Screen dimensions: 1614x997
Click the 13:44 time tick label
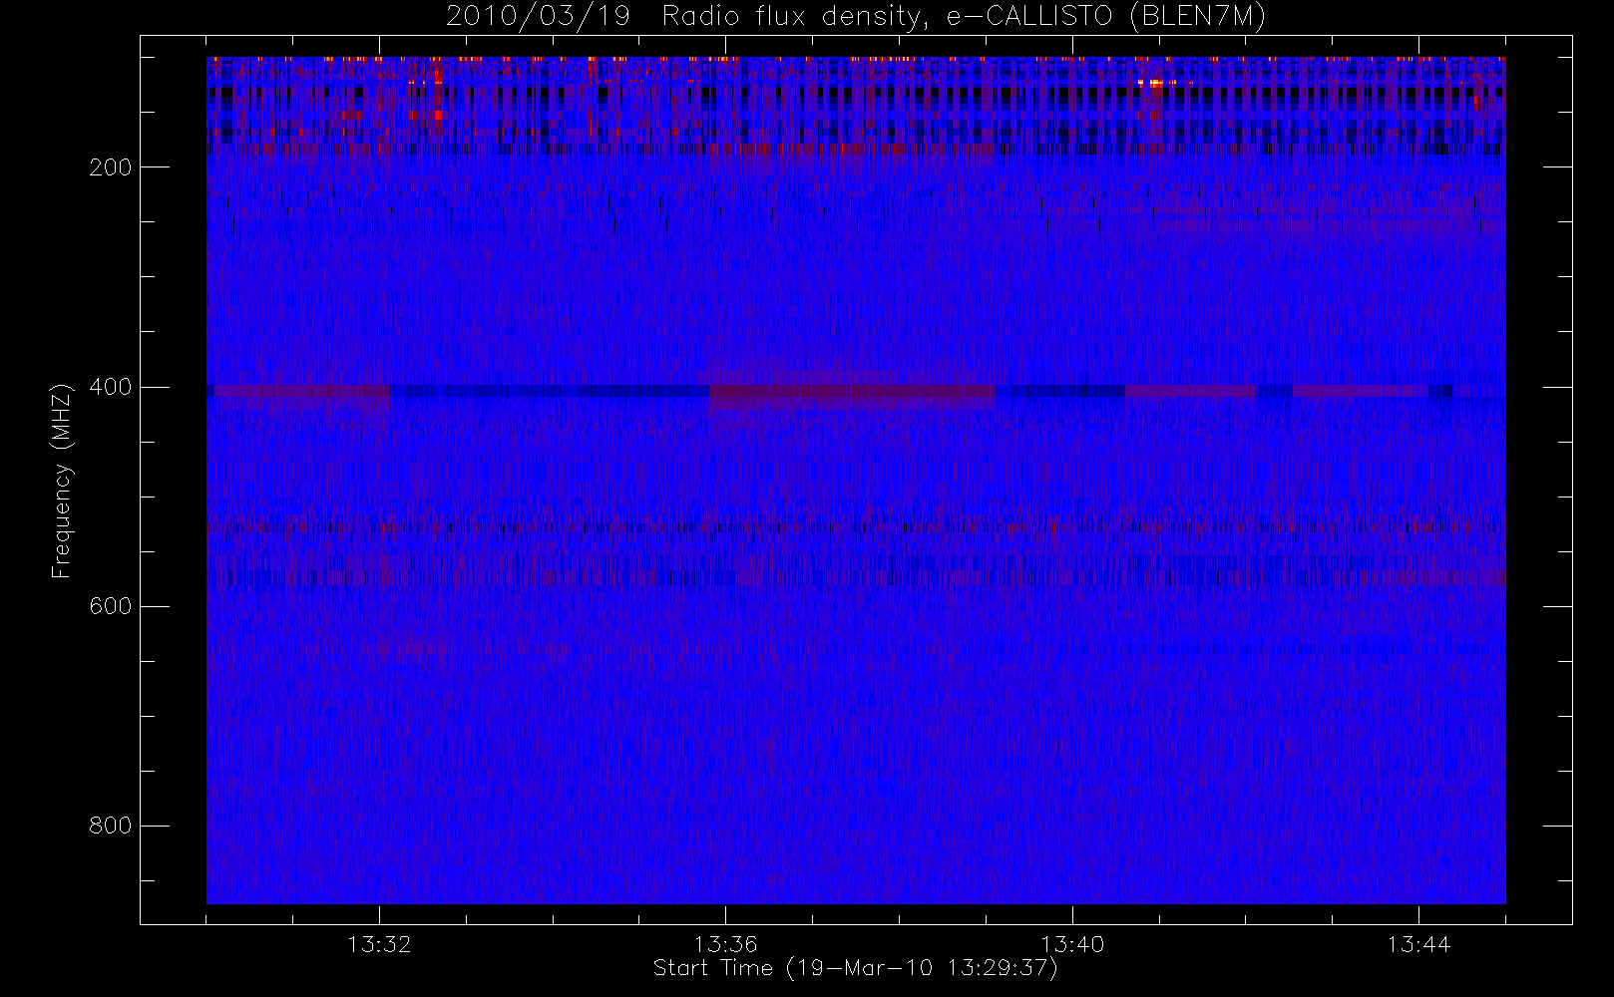1418,944
